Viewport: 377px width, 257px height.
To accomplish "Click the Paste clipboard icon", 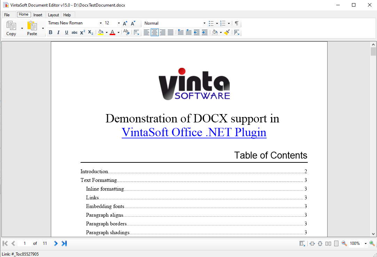I will pyautogui.click(x=32, y=26).
